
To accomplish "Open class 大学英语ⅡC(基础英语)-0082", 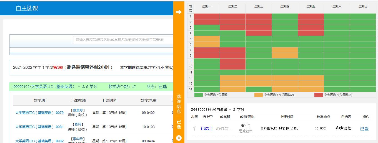I will (39, 141).
